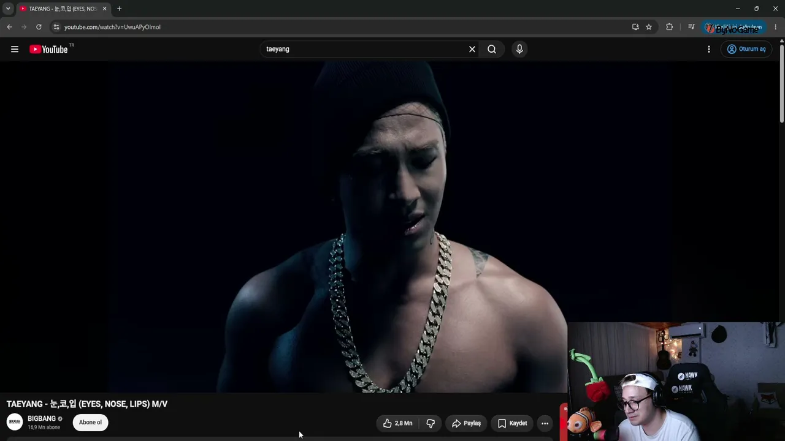Click the 16,9 Mn abone subscriber count

tap(44, 428)
